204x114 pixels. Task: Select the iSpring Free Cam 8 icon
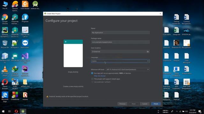25,32
